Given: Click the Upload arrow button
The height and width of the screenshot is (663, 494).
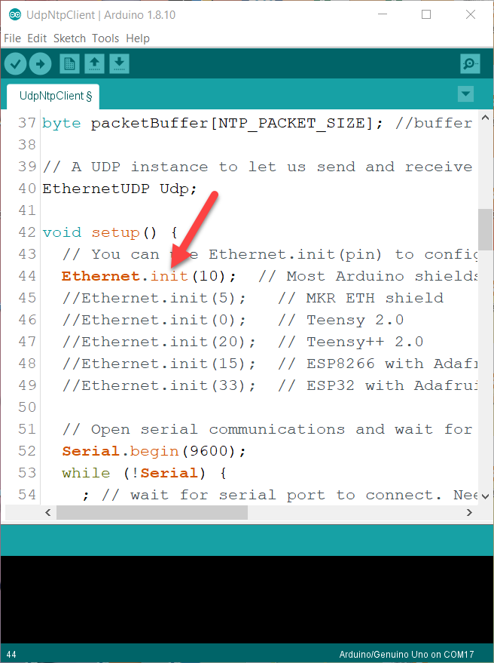Looking at the screenshot, I should click(x=41, y=64).
